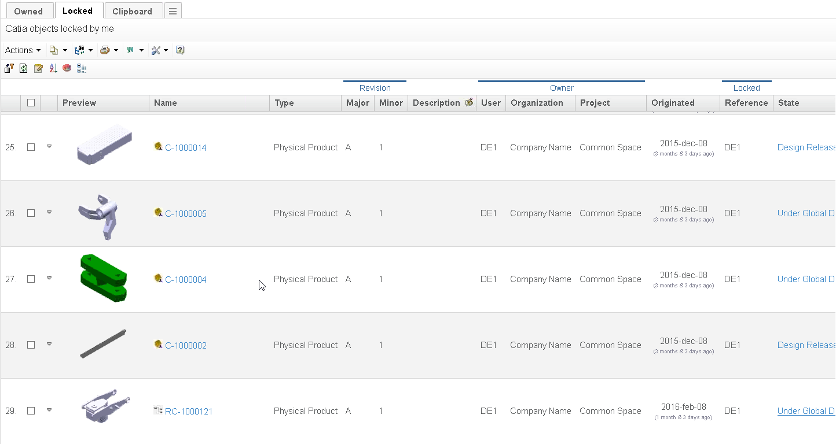The image size is (836, 444).
Task: Open the RC-1000121 product link
Action: pyautogui.click(x=189, y=412)
